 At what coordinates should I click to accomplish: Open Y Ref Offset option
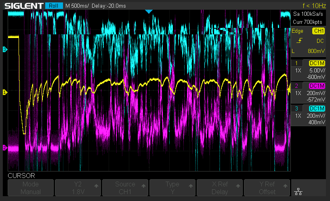[267, 188]
